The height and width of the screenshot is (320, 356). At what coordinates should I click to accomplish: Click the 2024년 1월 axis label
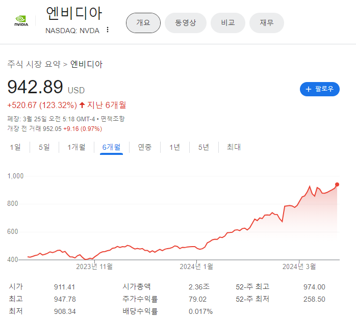[x=197, y=266]
